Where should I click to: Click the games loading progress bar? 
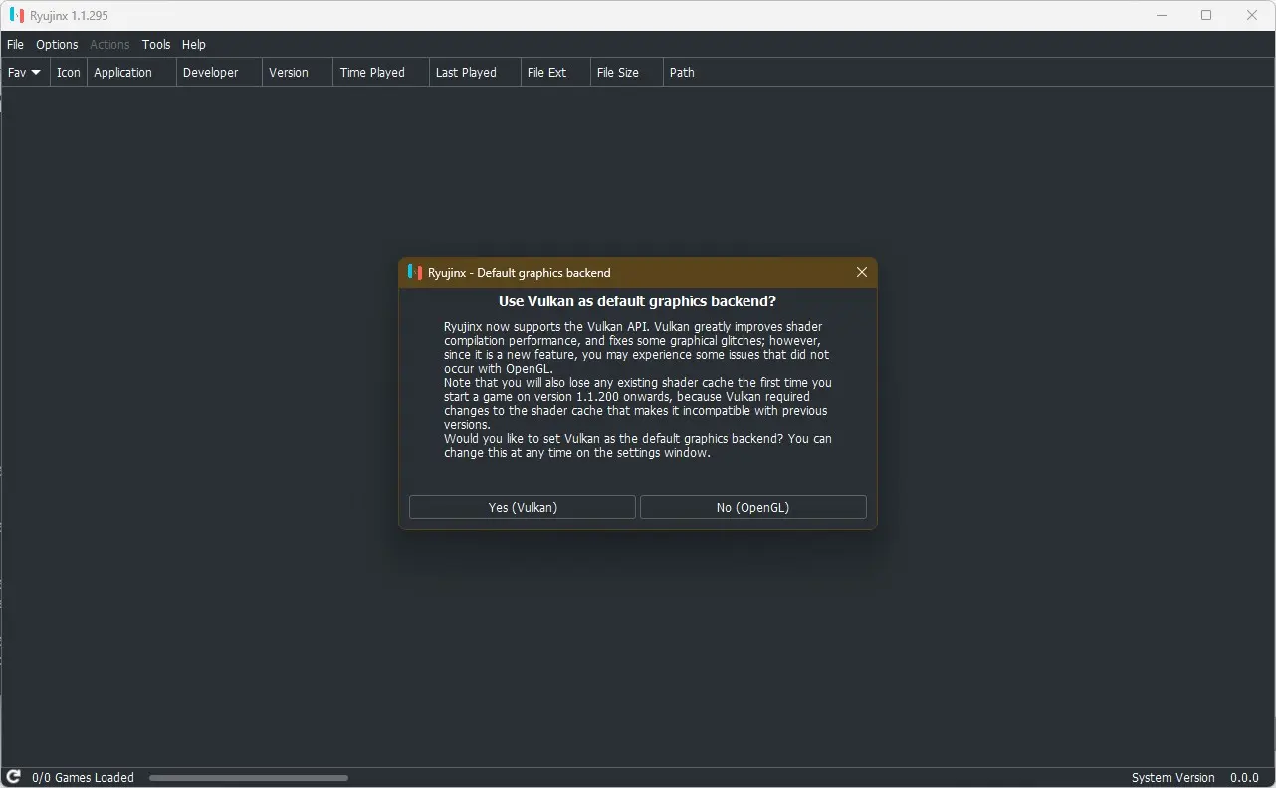point(249,778)
